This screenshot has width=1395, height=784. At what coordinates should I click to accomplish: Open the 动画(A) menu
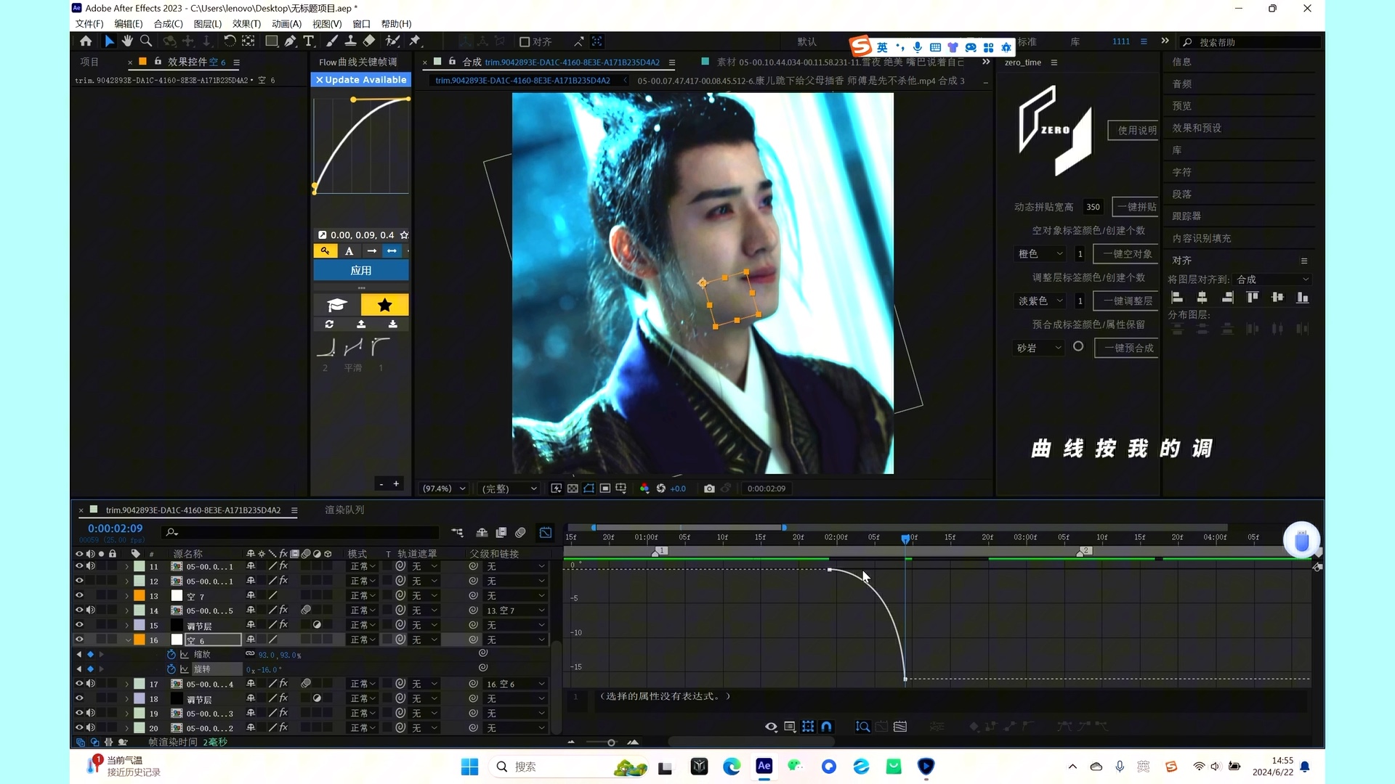286,24
